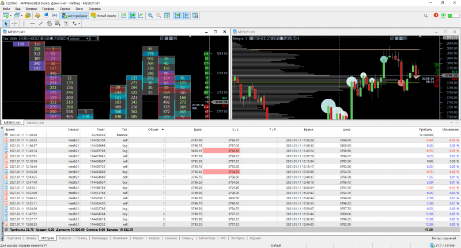The height and width of the screenshot is (248, 461).
Task: Open the Вид menu
Action: click(x=18, y=9)
